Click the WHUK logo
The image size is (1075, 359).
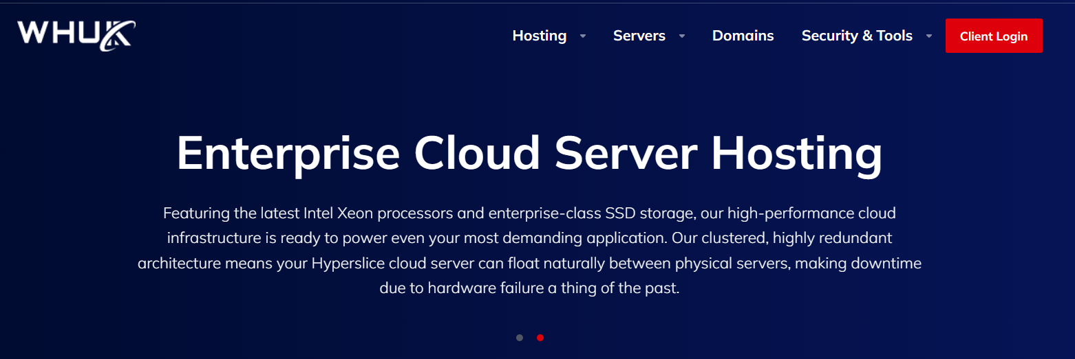76,36
